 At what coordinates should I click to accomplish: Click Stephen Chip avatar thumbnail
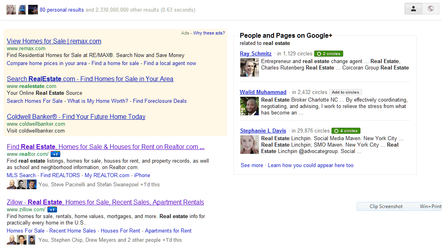pyautogui.click(x=22, y=240)
